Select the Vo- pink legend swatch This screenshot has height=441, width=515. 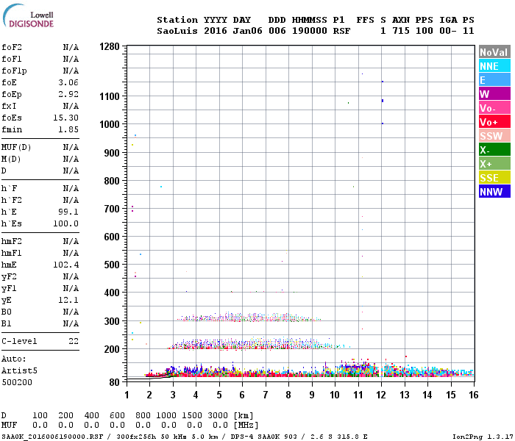[494, 108]
